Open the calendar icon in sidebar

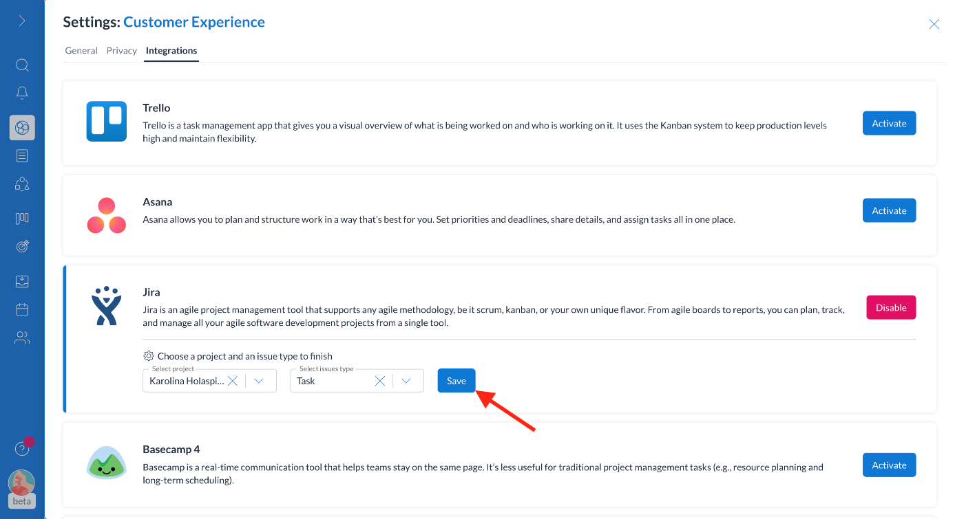click(22, 309)
